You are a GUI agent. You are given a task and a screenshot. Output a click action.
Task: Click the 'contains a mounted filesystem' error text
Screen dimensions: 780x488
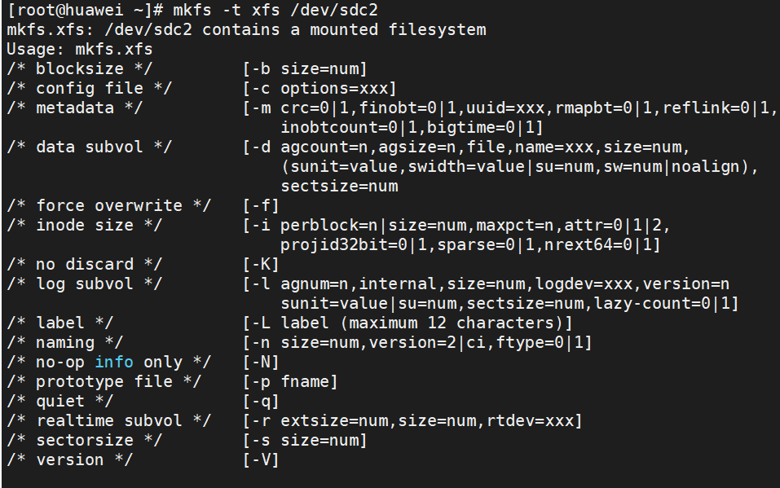click(x=344, y=30)
